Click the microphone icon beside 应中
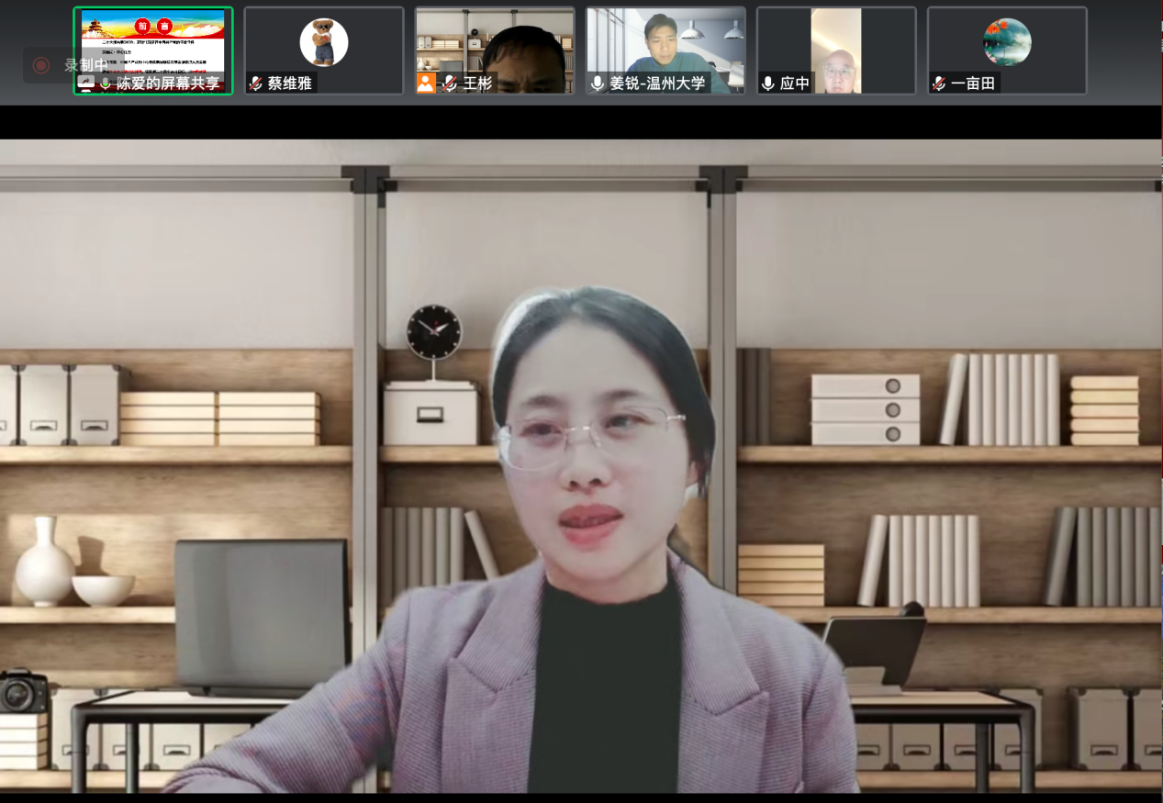1163x803 pixels. point(768,84)
